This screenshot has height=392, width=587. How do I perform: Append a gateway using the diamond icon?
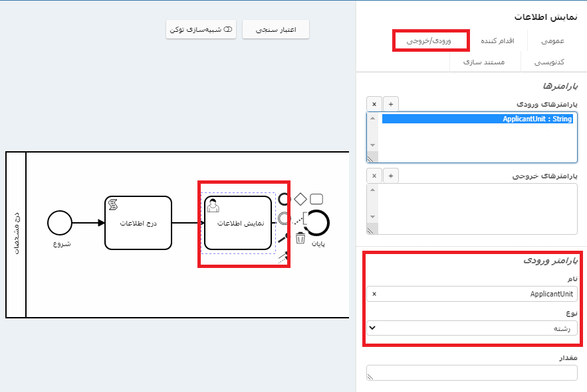pos(300,198)
